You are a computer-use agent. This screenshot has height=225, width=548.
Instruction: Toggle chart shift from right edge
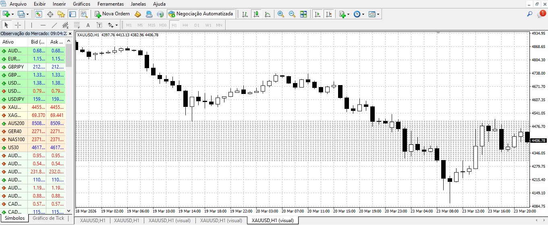(x=329, y=14)
